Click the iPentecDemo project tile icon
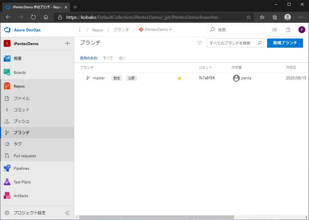Viewport: 309px width, 220px height. (7, 44)
